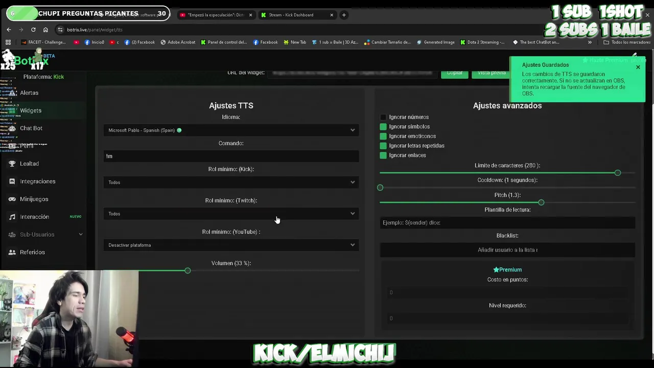Image resolution: width=654 pixels, height=368 pixels.
Task: Open the Idioma voice dropdown
Action: tap(231, 130)
